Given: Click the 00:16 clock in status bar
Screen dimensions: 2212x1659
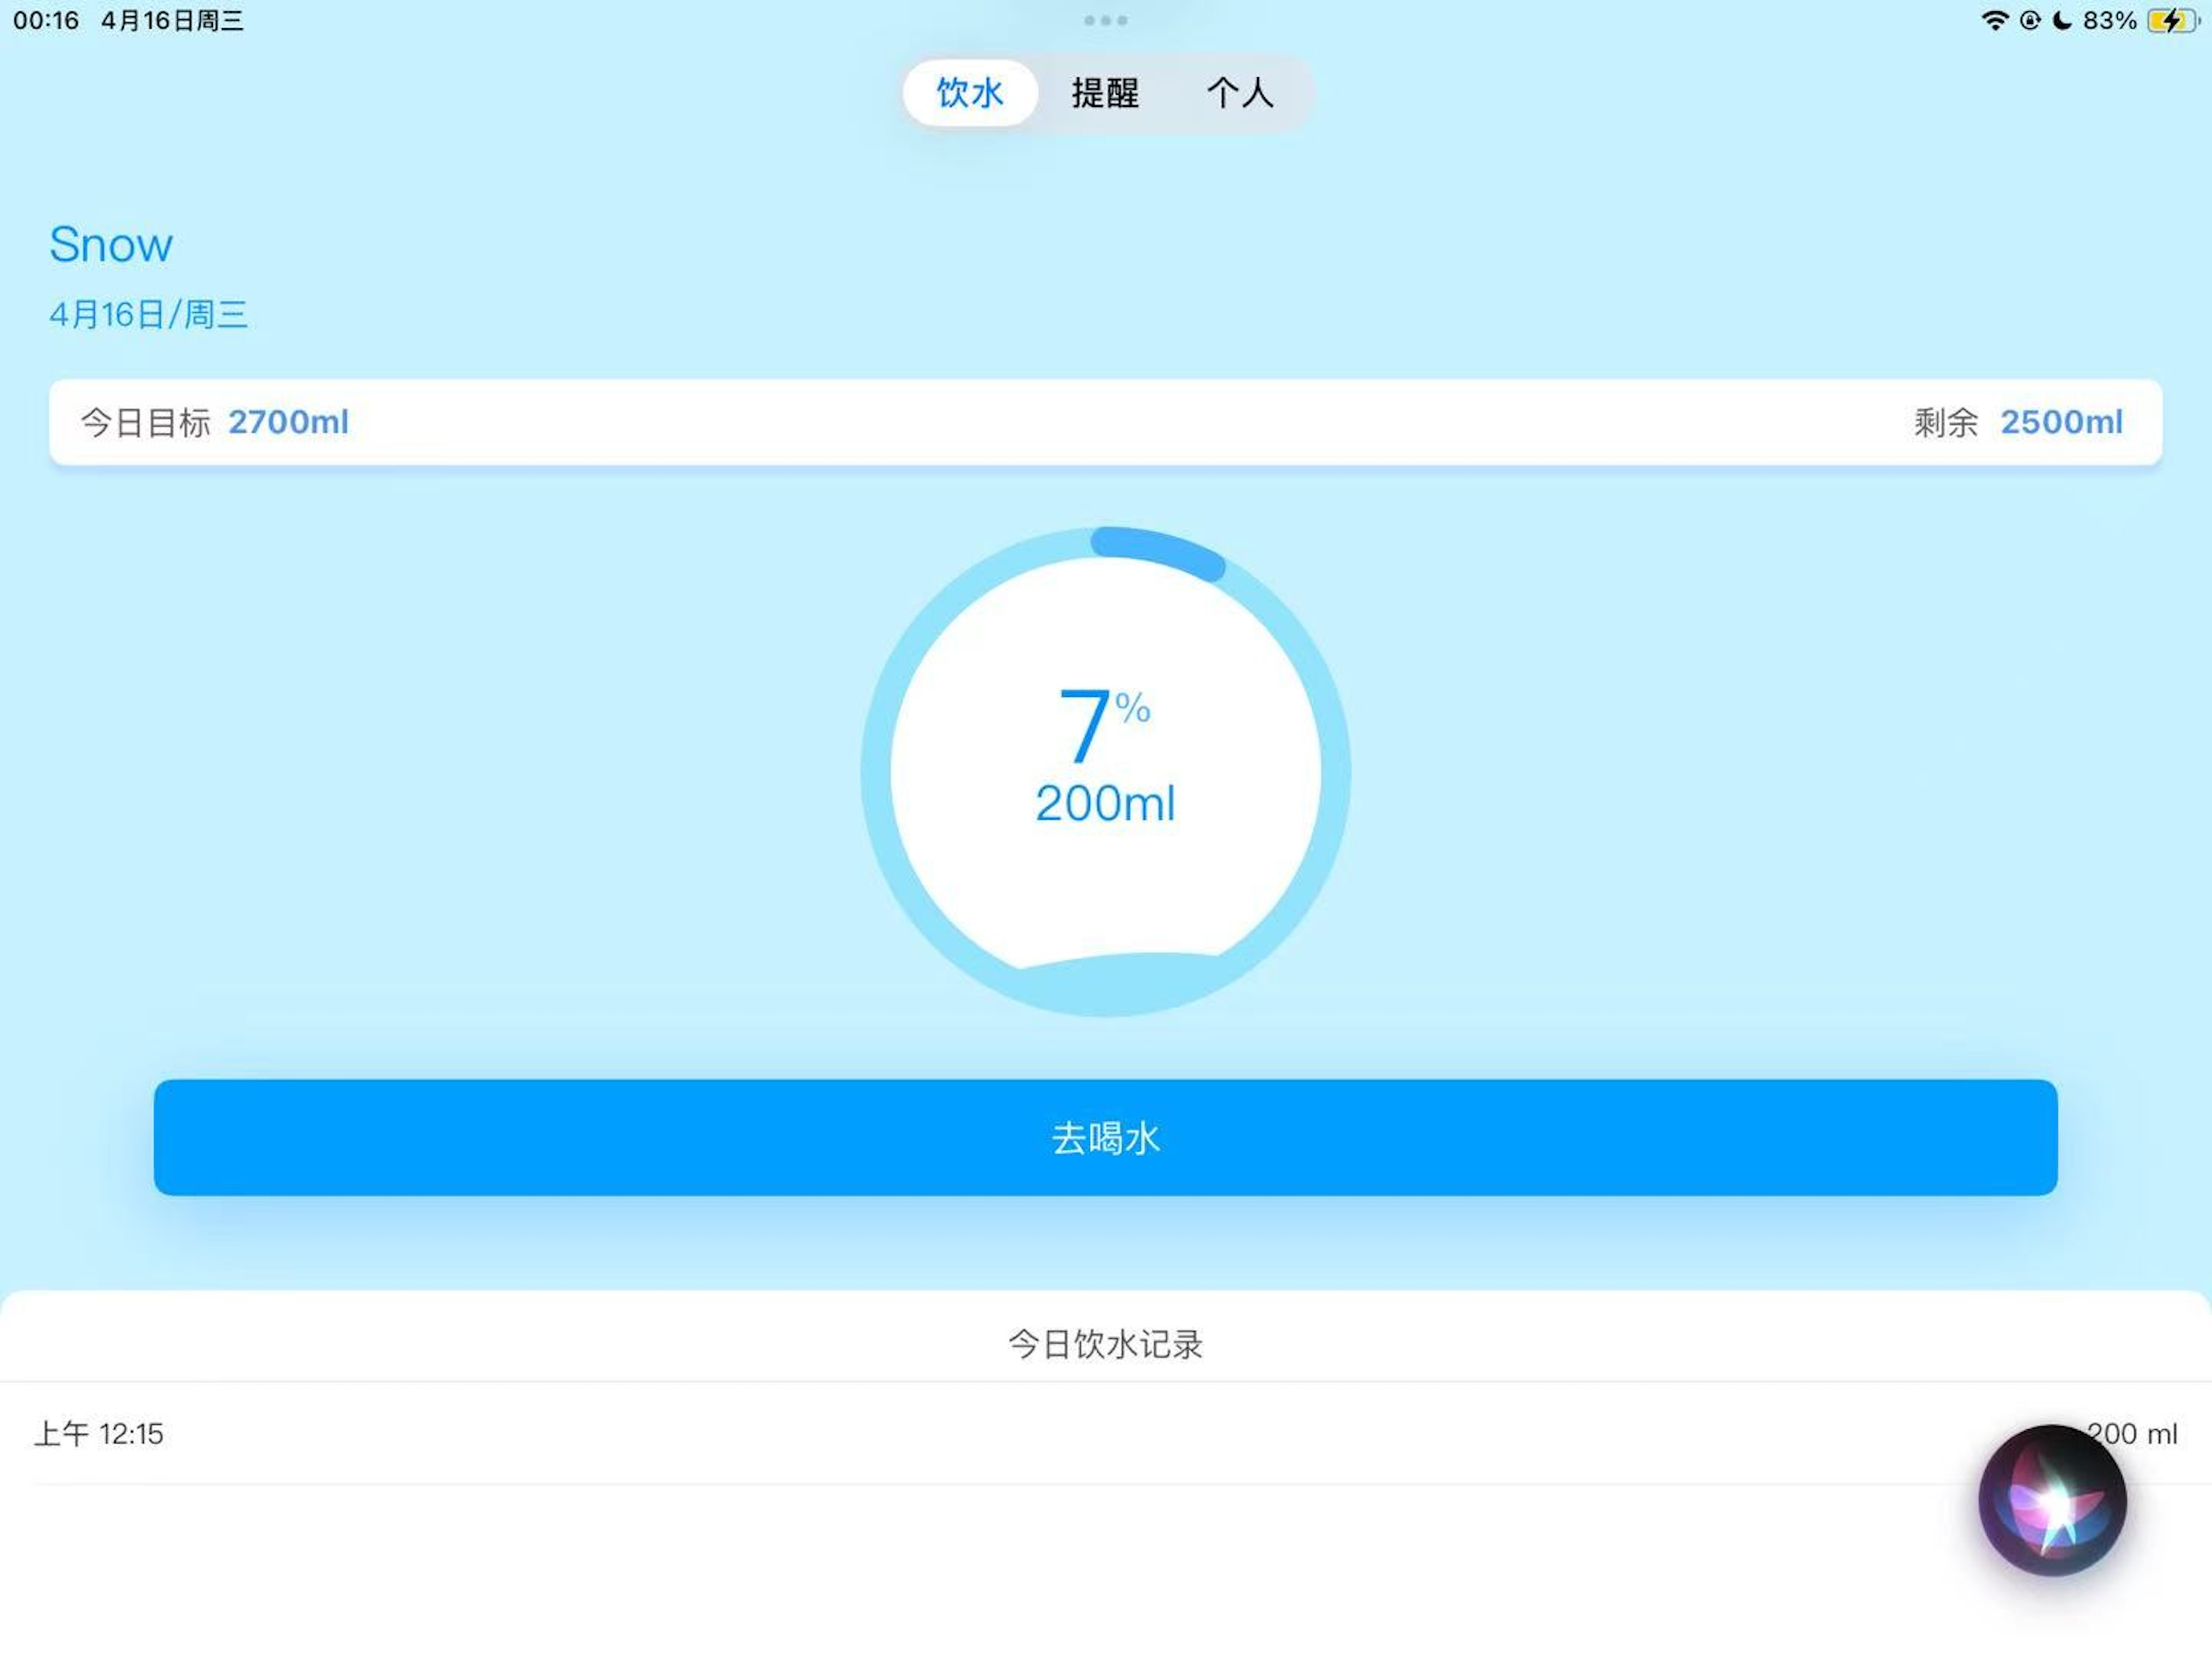Looking at the screenshot, I should (x=46, y=20).
